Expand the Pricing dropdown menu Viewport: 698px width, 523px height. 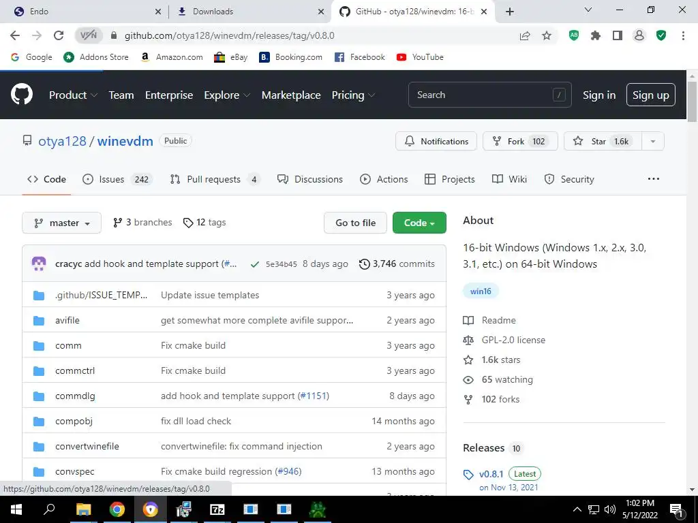(354, 95)
